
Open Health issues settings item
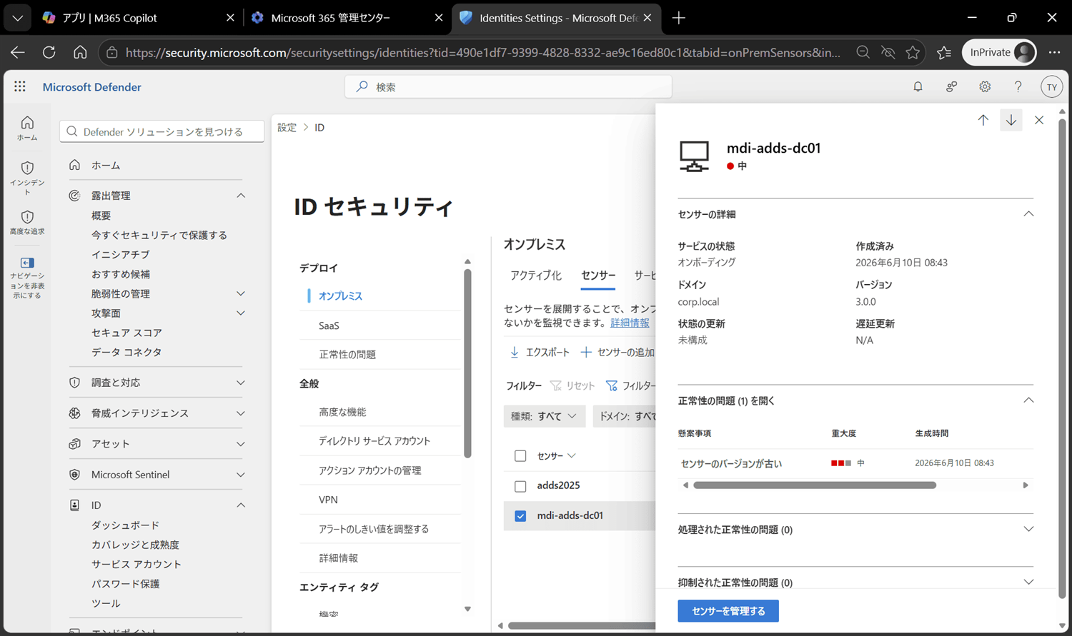(x=347, y=354)
